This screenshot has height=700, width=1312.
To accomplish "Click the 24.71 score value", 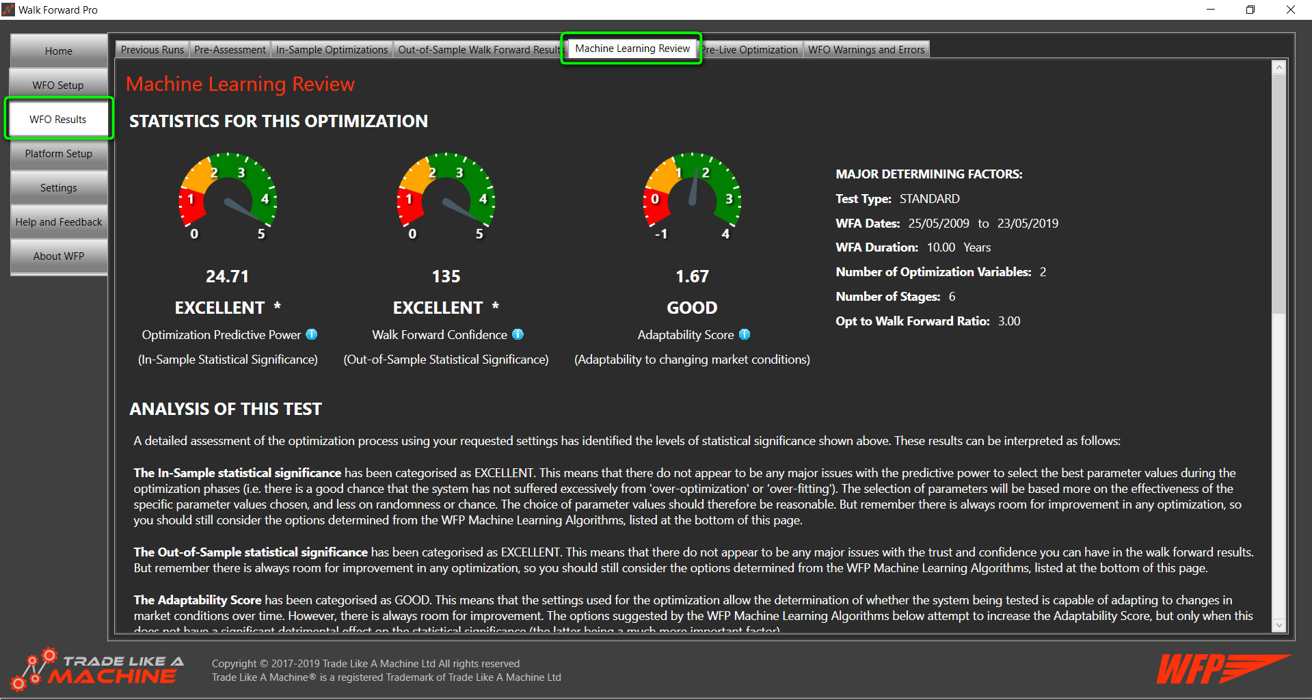I will pyautogui.click(x=228, y=276).
